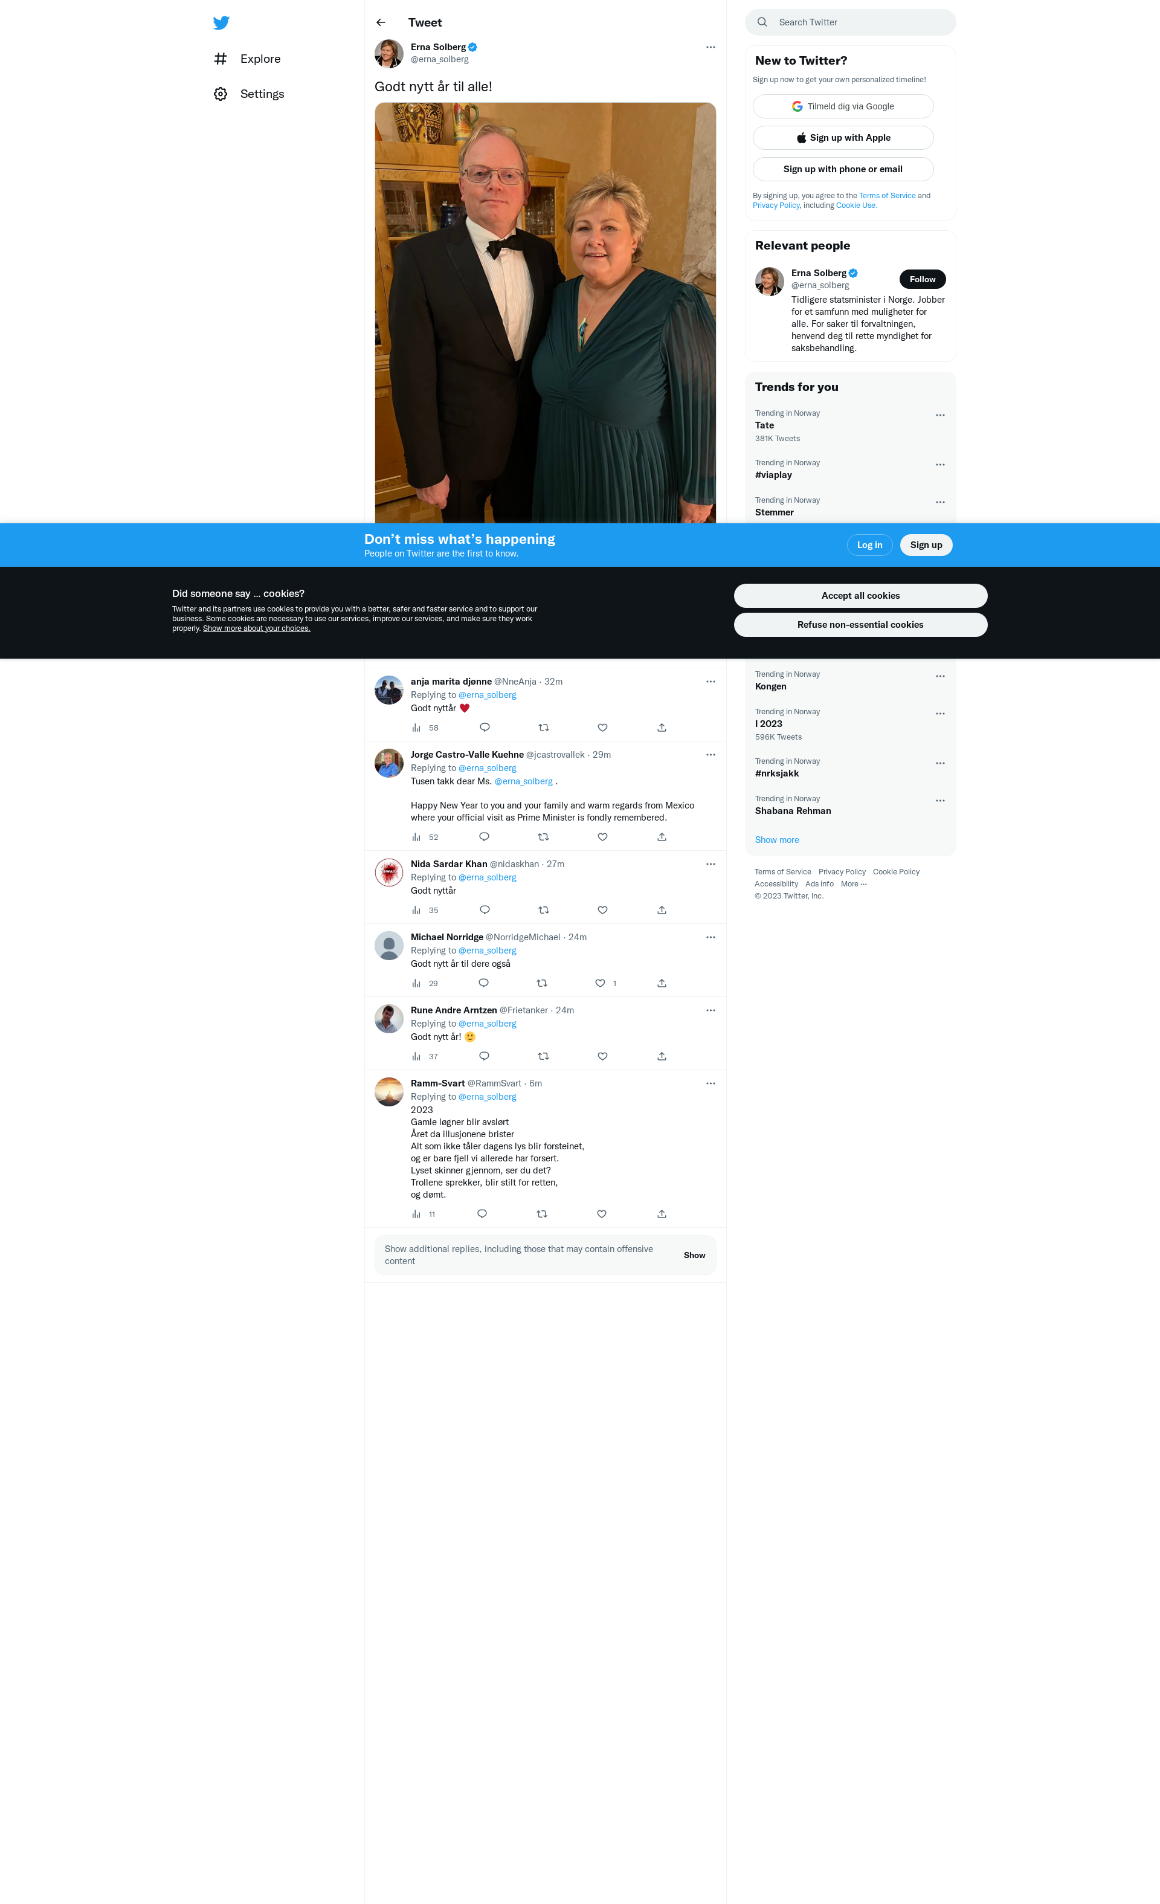This screenshot has width=1160, height=1904.
Task: Open the @erna_solberg mention in Jorge's reply
Action: 523,781
